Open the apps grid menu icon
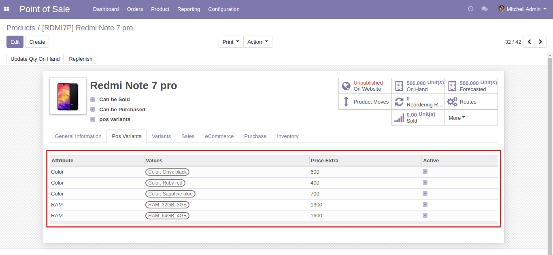553x255 pixels. pyautogui.click(x=6, y=9)
